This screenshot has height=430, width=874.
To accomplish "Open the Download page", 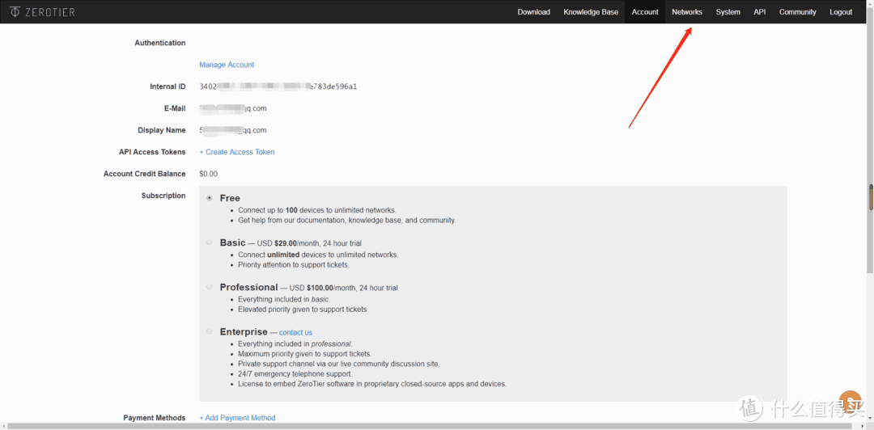I will pyautogui.click(x=533, y=11).
